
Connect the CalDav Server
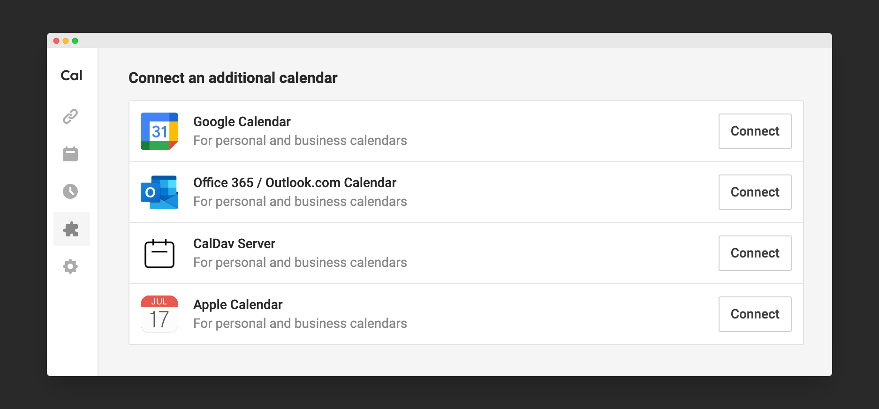755,253
